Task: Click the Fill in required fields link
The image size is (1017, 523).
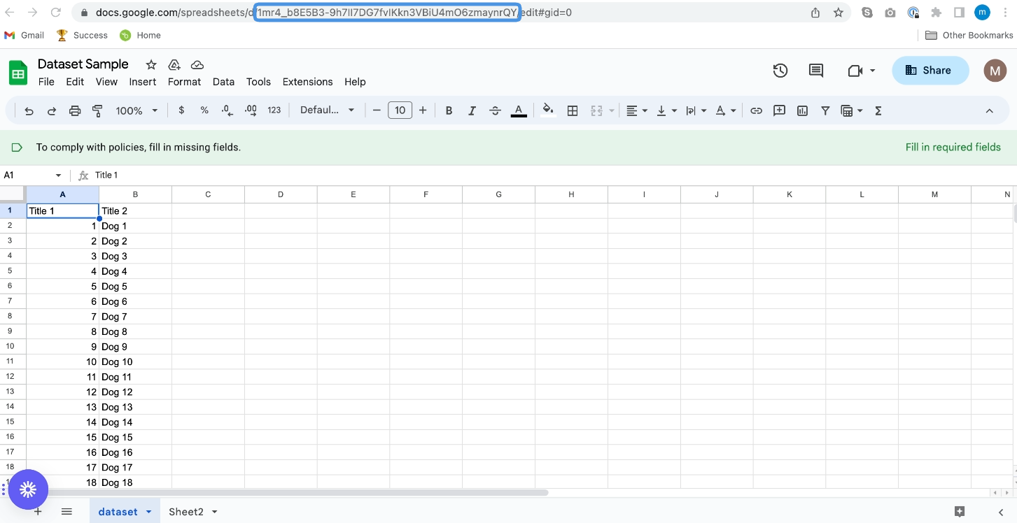Action: (953, 147)
